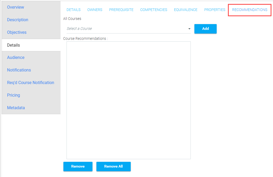The image size is (273, 177).
Task: Switch to the PROPERTIES tab
Action: point(215,10)
